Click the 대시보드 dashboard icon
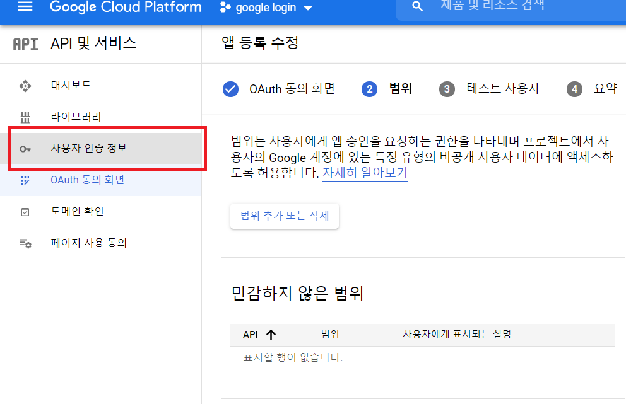Viewport: 626px width, 404px height. 25,86
